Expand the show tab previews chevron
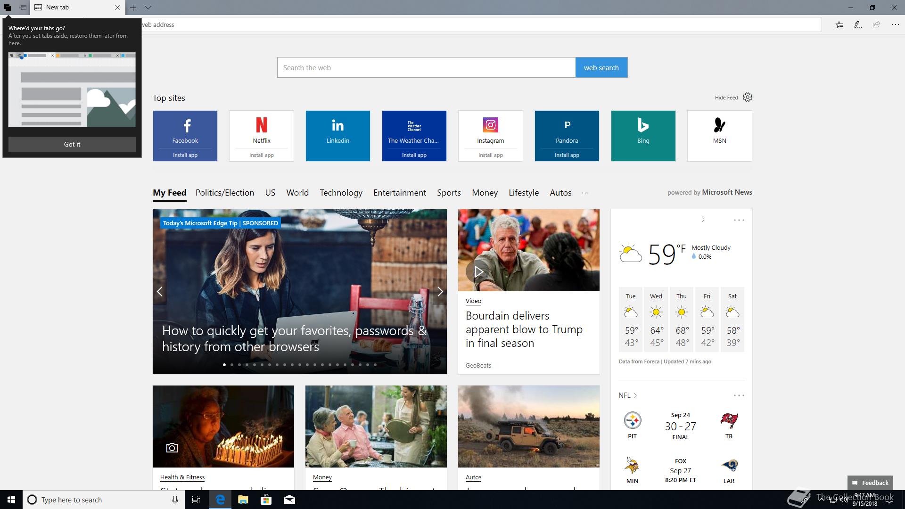Viewport: 905px width, 509px height. point(148,8)
